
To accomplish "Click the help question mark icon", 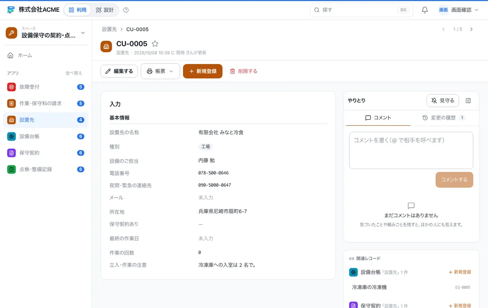I will tap(126, 10).
